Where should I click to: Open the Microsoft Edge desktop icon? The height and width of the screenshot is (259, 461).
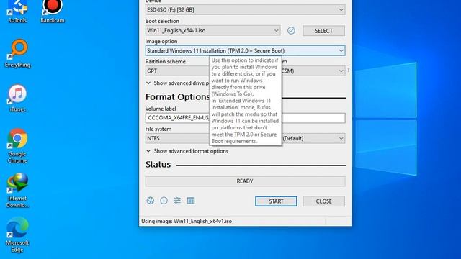point(17,235)
